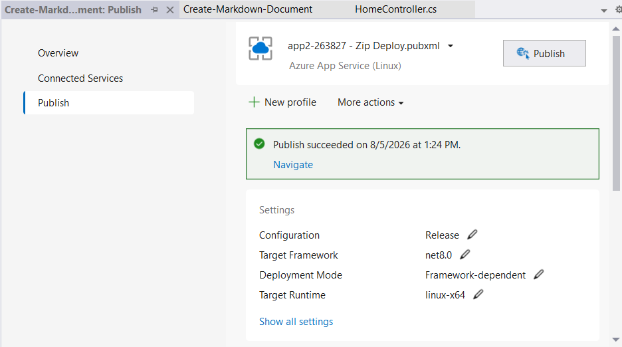Click the Publish succeeded message text
This screenshot has height=347, width=622.
coord(367,145)
